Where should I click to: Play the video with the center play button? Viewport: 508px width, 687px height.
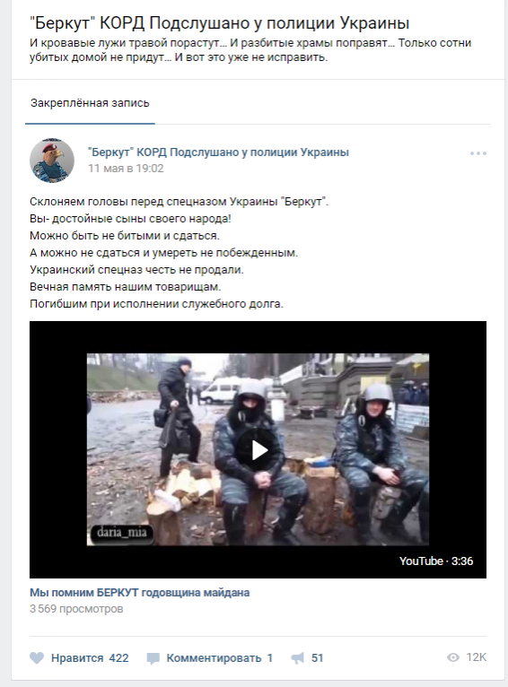tap(258, 450)
